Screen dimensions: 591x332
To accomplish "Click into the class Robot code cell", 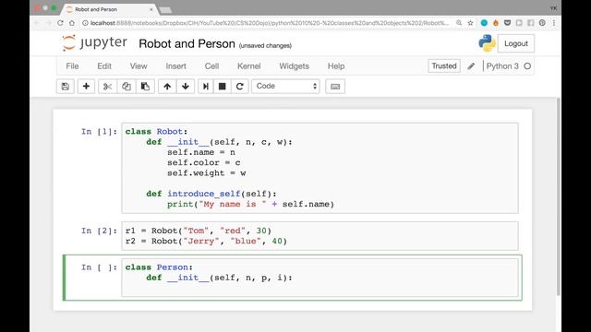I will (x=320, y=168).
